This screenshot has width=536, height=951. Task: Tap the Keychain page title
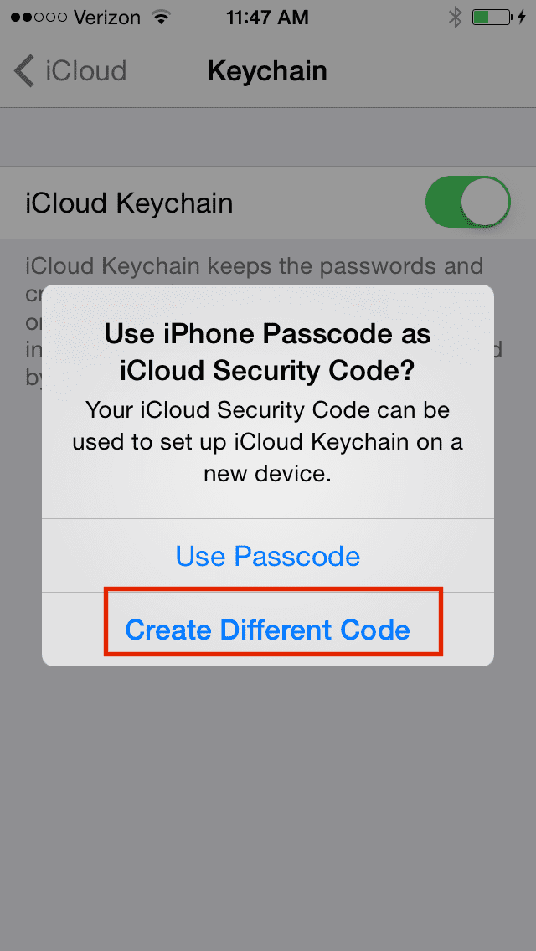tap(268, 71)
